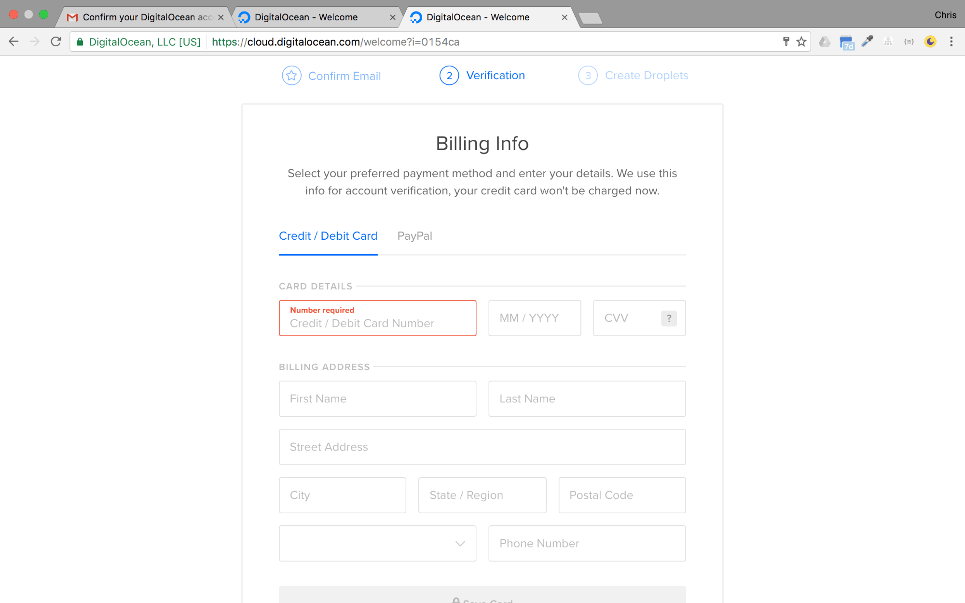
Task: Open the Chrome three-dot menu
Action: [951, 42]
